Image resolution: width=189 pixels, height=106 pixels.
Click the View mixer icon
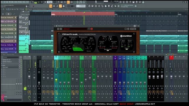99,6
